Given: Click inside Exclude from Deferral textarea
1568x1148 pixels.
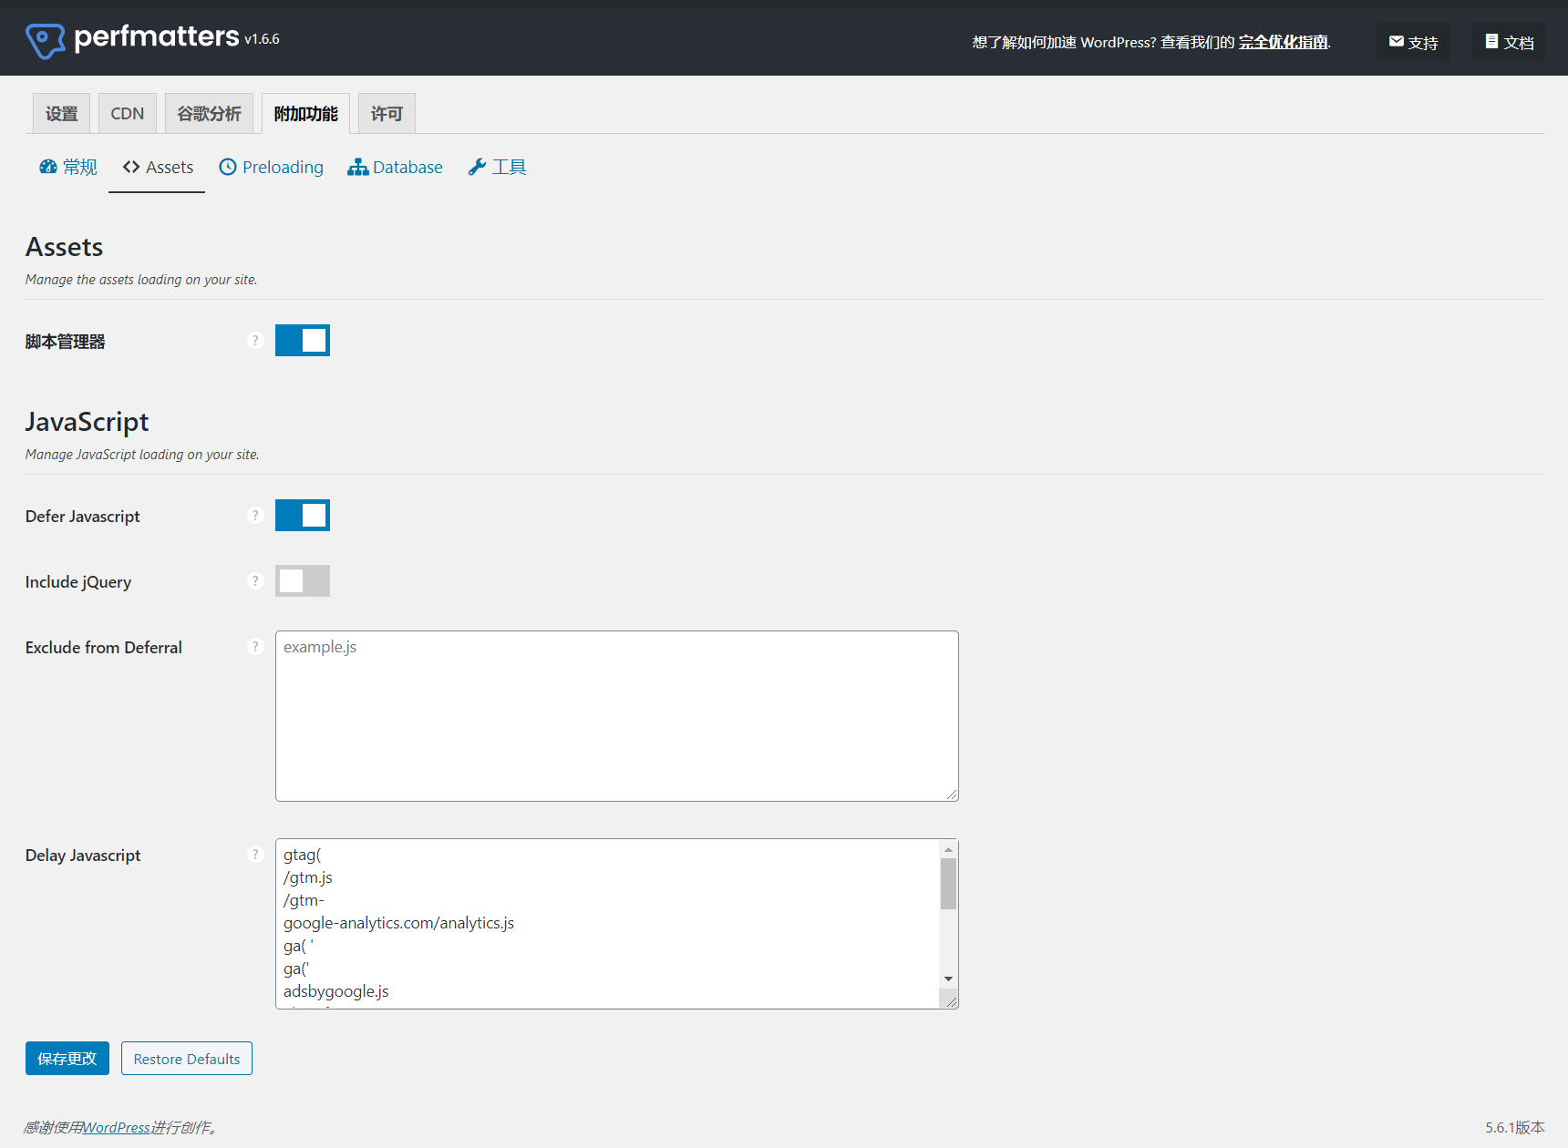Looking at the screenshot, I should pos(617,716).
